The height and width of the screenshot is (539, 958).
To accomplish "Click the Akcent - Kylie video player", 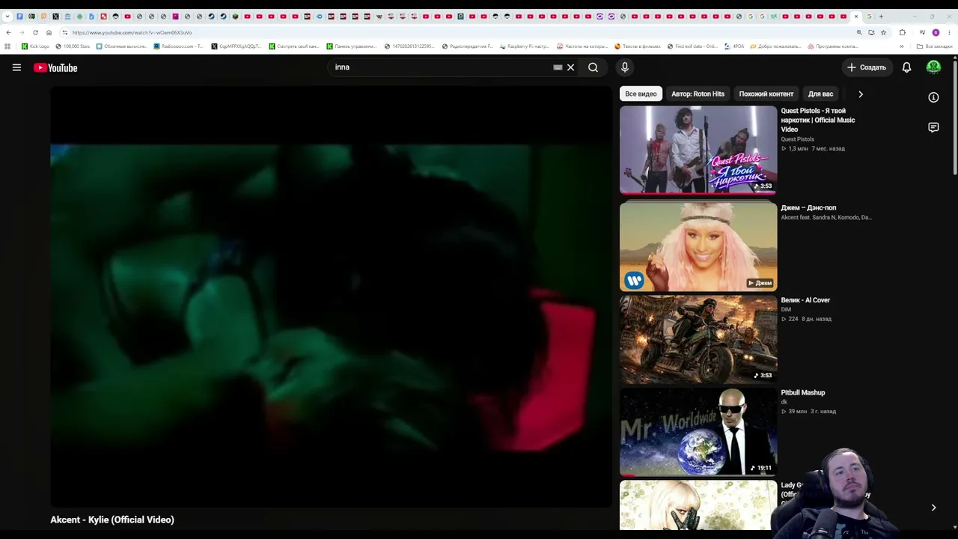I will pyautogui.click(x=331, y=297).
